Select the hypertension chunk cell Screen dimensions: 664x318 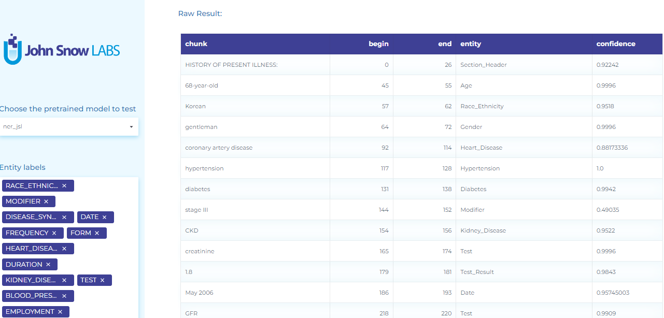(255, 168)
